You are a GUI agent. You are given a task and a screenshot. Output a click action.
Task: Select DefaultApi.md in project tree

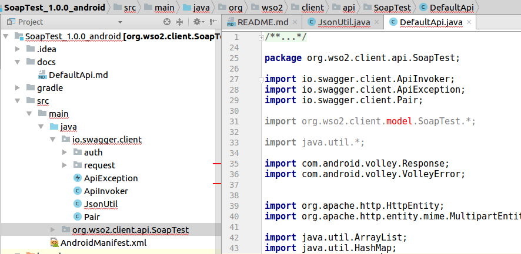(x=78, y=75)
